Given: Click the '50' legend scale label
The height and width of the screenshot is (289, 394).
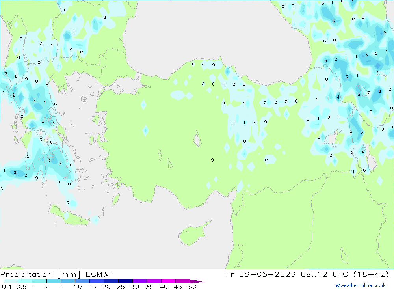Looking at the screenshot, I should click(192, 287).
